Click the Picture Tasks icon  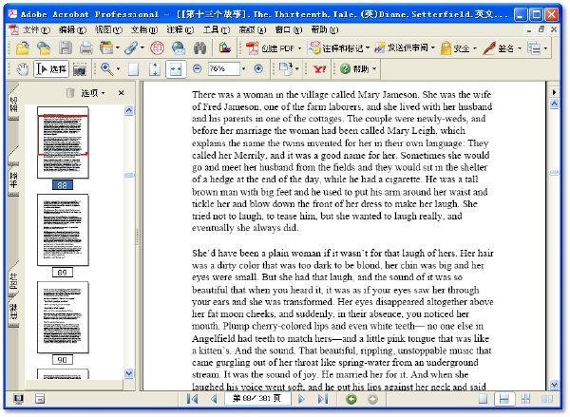225,47
